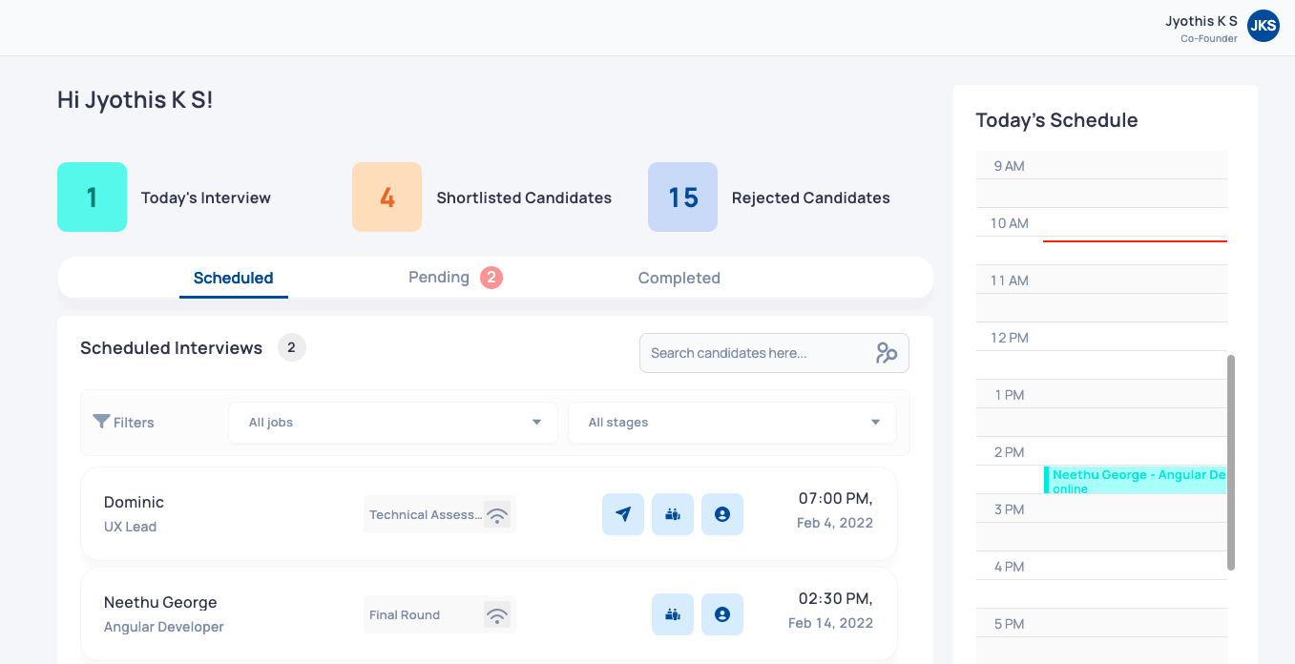Click the candidate search icon in the search bar
1295x664 pixels.
888,353
